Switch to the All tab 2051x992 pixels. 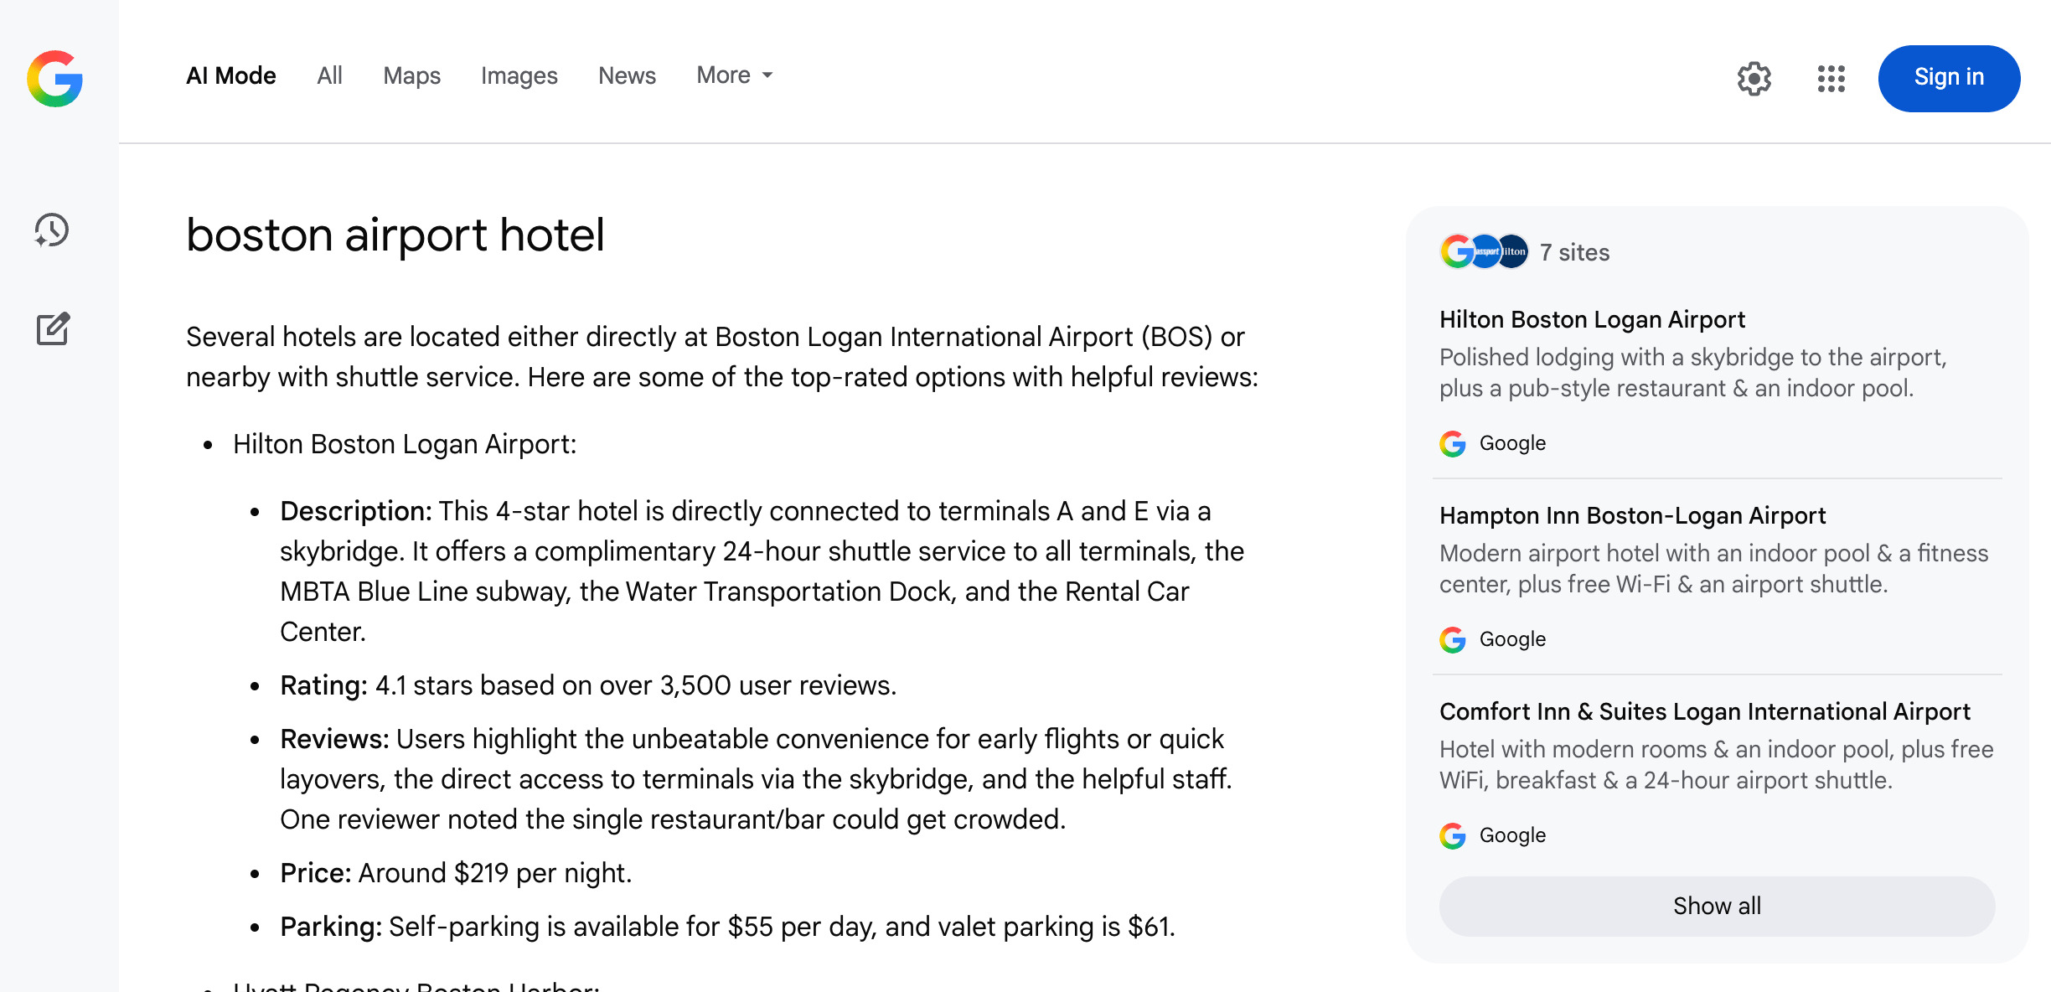coord(329,75)
